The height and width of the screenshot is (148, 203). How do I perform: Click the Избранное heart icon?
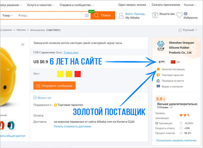(x=179, y=15)
